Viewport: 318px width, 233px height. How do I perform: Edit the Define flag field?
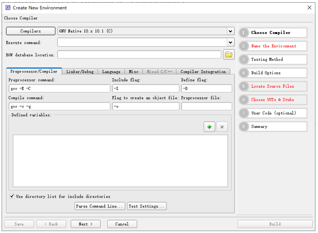pyautogui.click(x=207, y=89)
